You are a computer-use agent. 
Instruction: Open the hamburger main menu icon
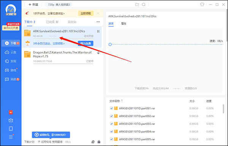pyautogui.click(x=11, y=137)
